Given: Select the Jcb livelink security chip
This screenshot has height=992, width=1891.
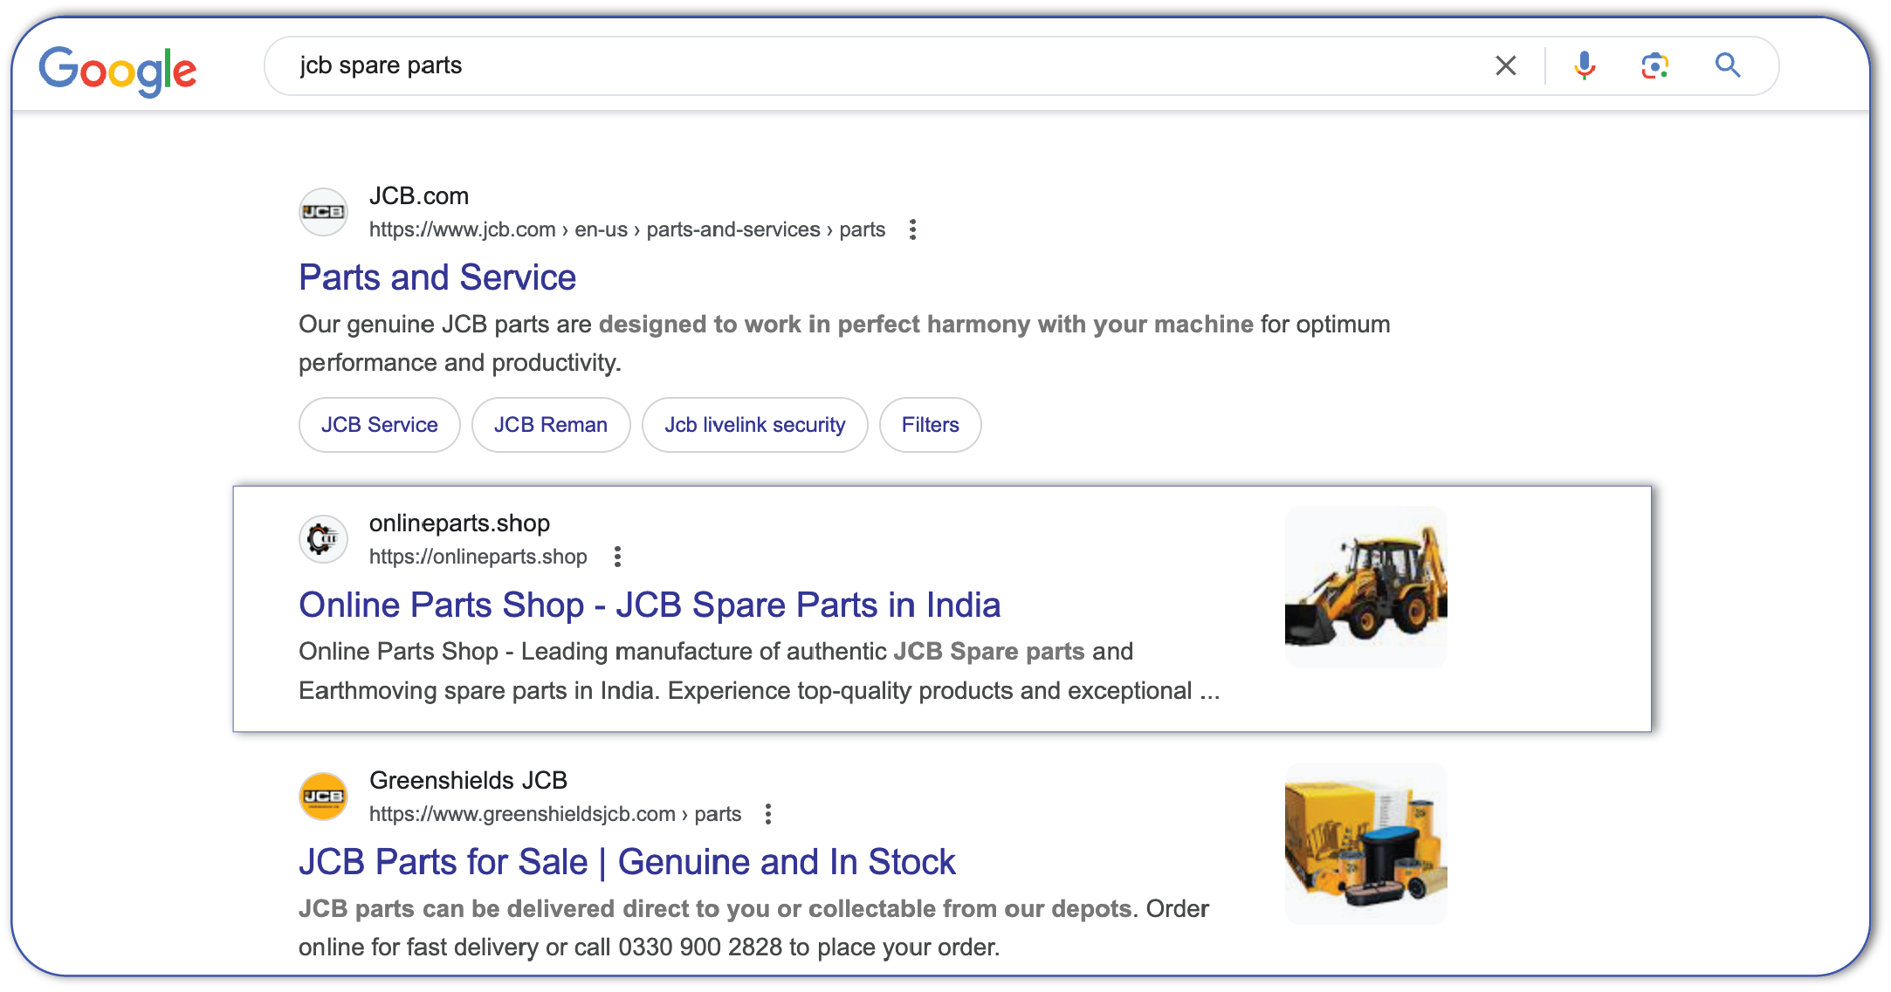Looking at the screenshot, I should (x=755, y=425).
